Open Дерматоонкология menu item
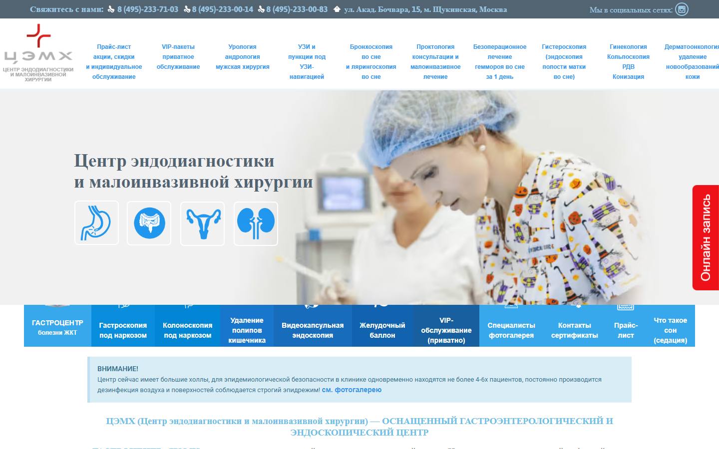 [x=692, y=62]
